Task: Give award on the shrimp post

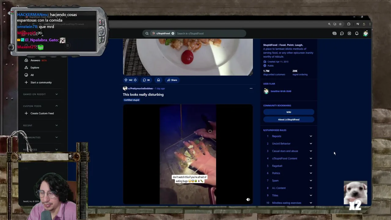Action: [x=158, y=80]
